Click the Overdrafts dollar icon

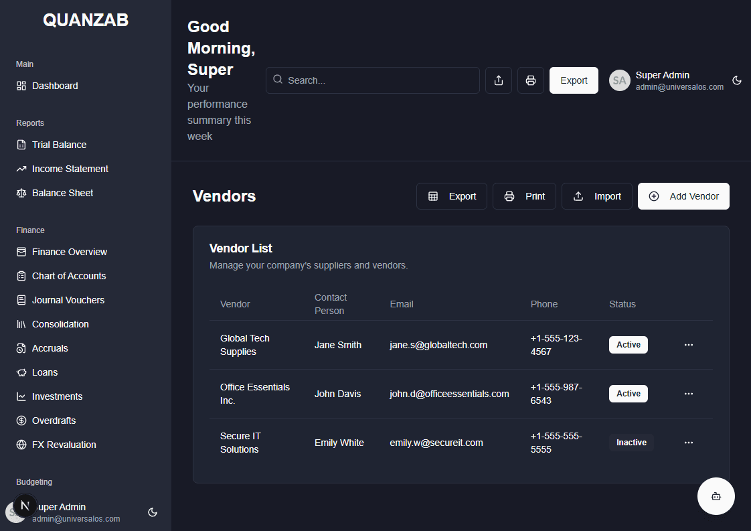pyautogui.click(x=21, y=421)
